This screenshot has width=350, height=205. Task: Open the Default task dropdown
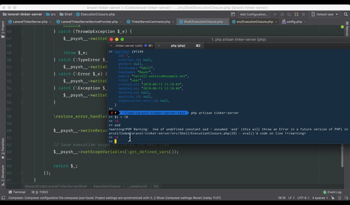(325, 14)
